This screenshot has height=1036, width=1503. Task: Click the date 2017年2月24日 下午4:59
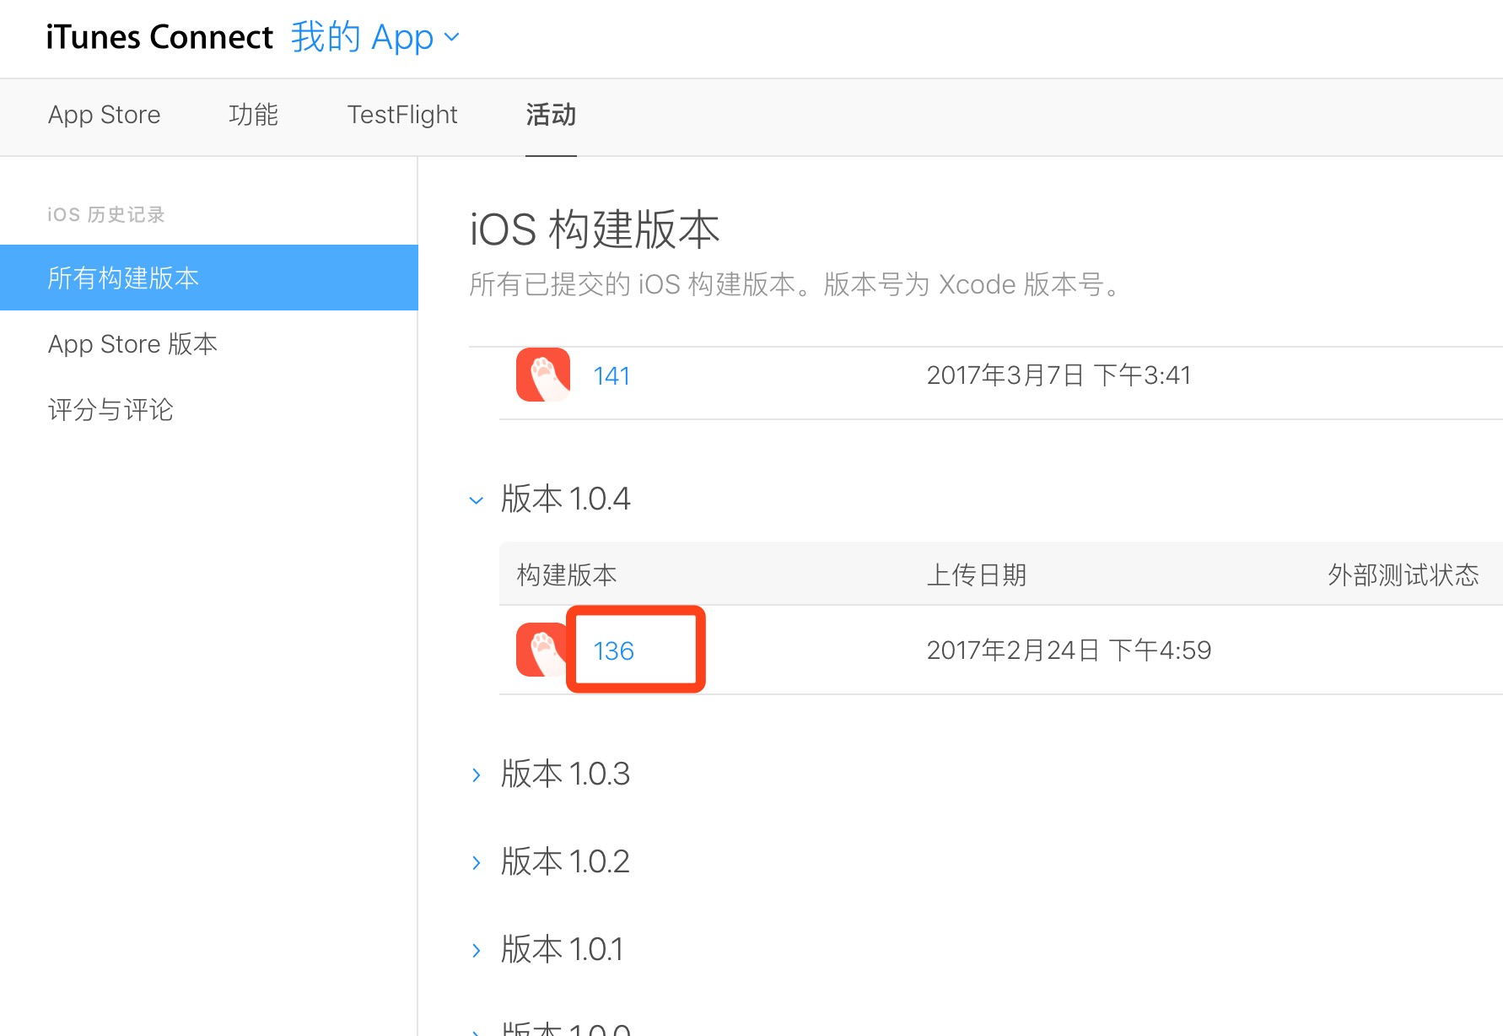(1069, 650)
